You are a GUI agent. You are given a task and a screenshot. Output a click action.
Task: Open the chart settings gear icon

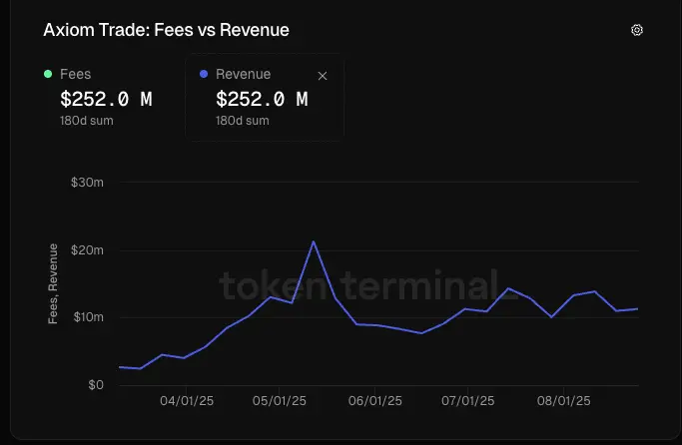coord(637,30)
